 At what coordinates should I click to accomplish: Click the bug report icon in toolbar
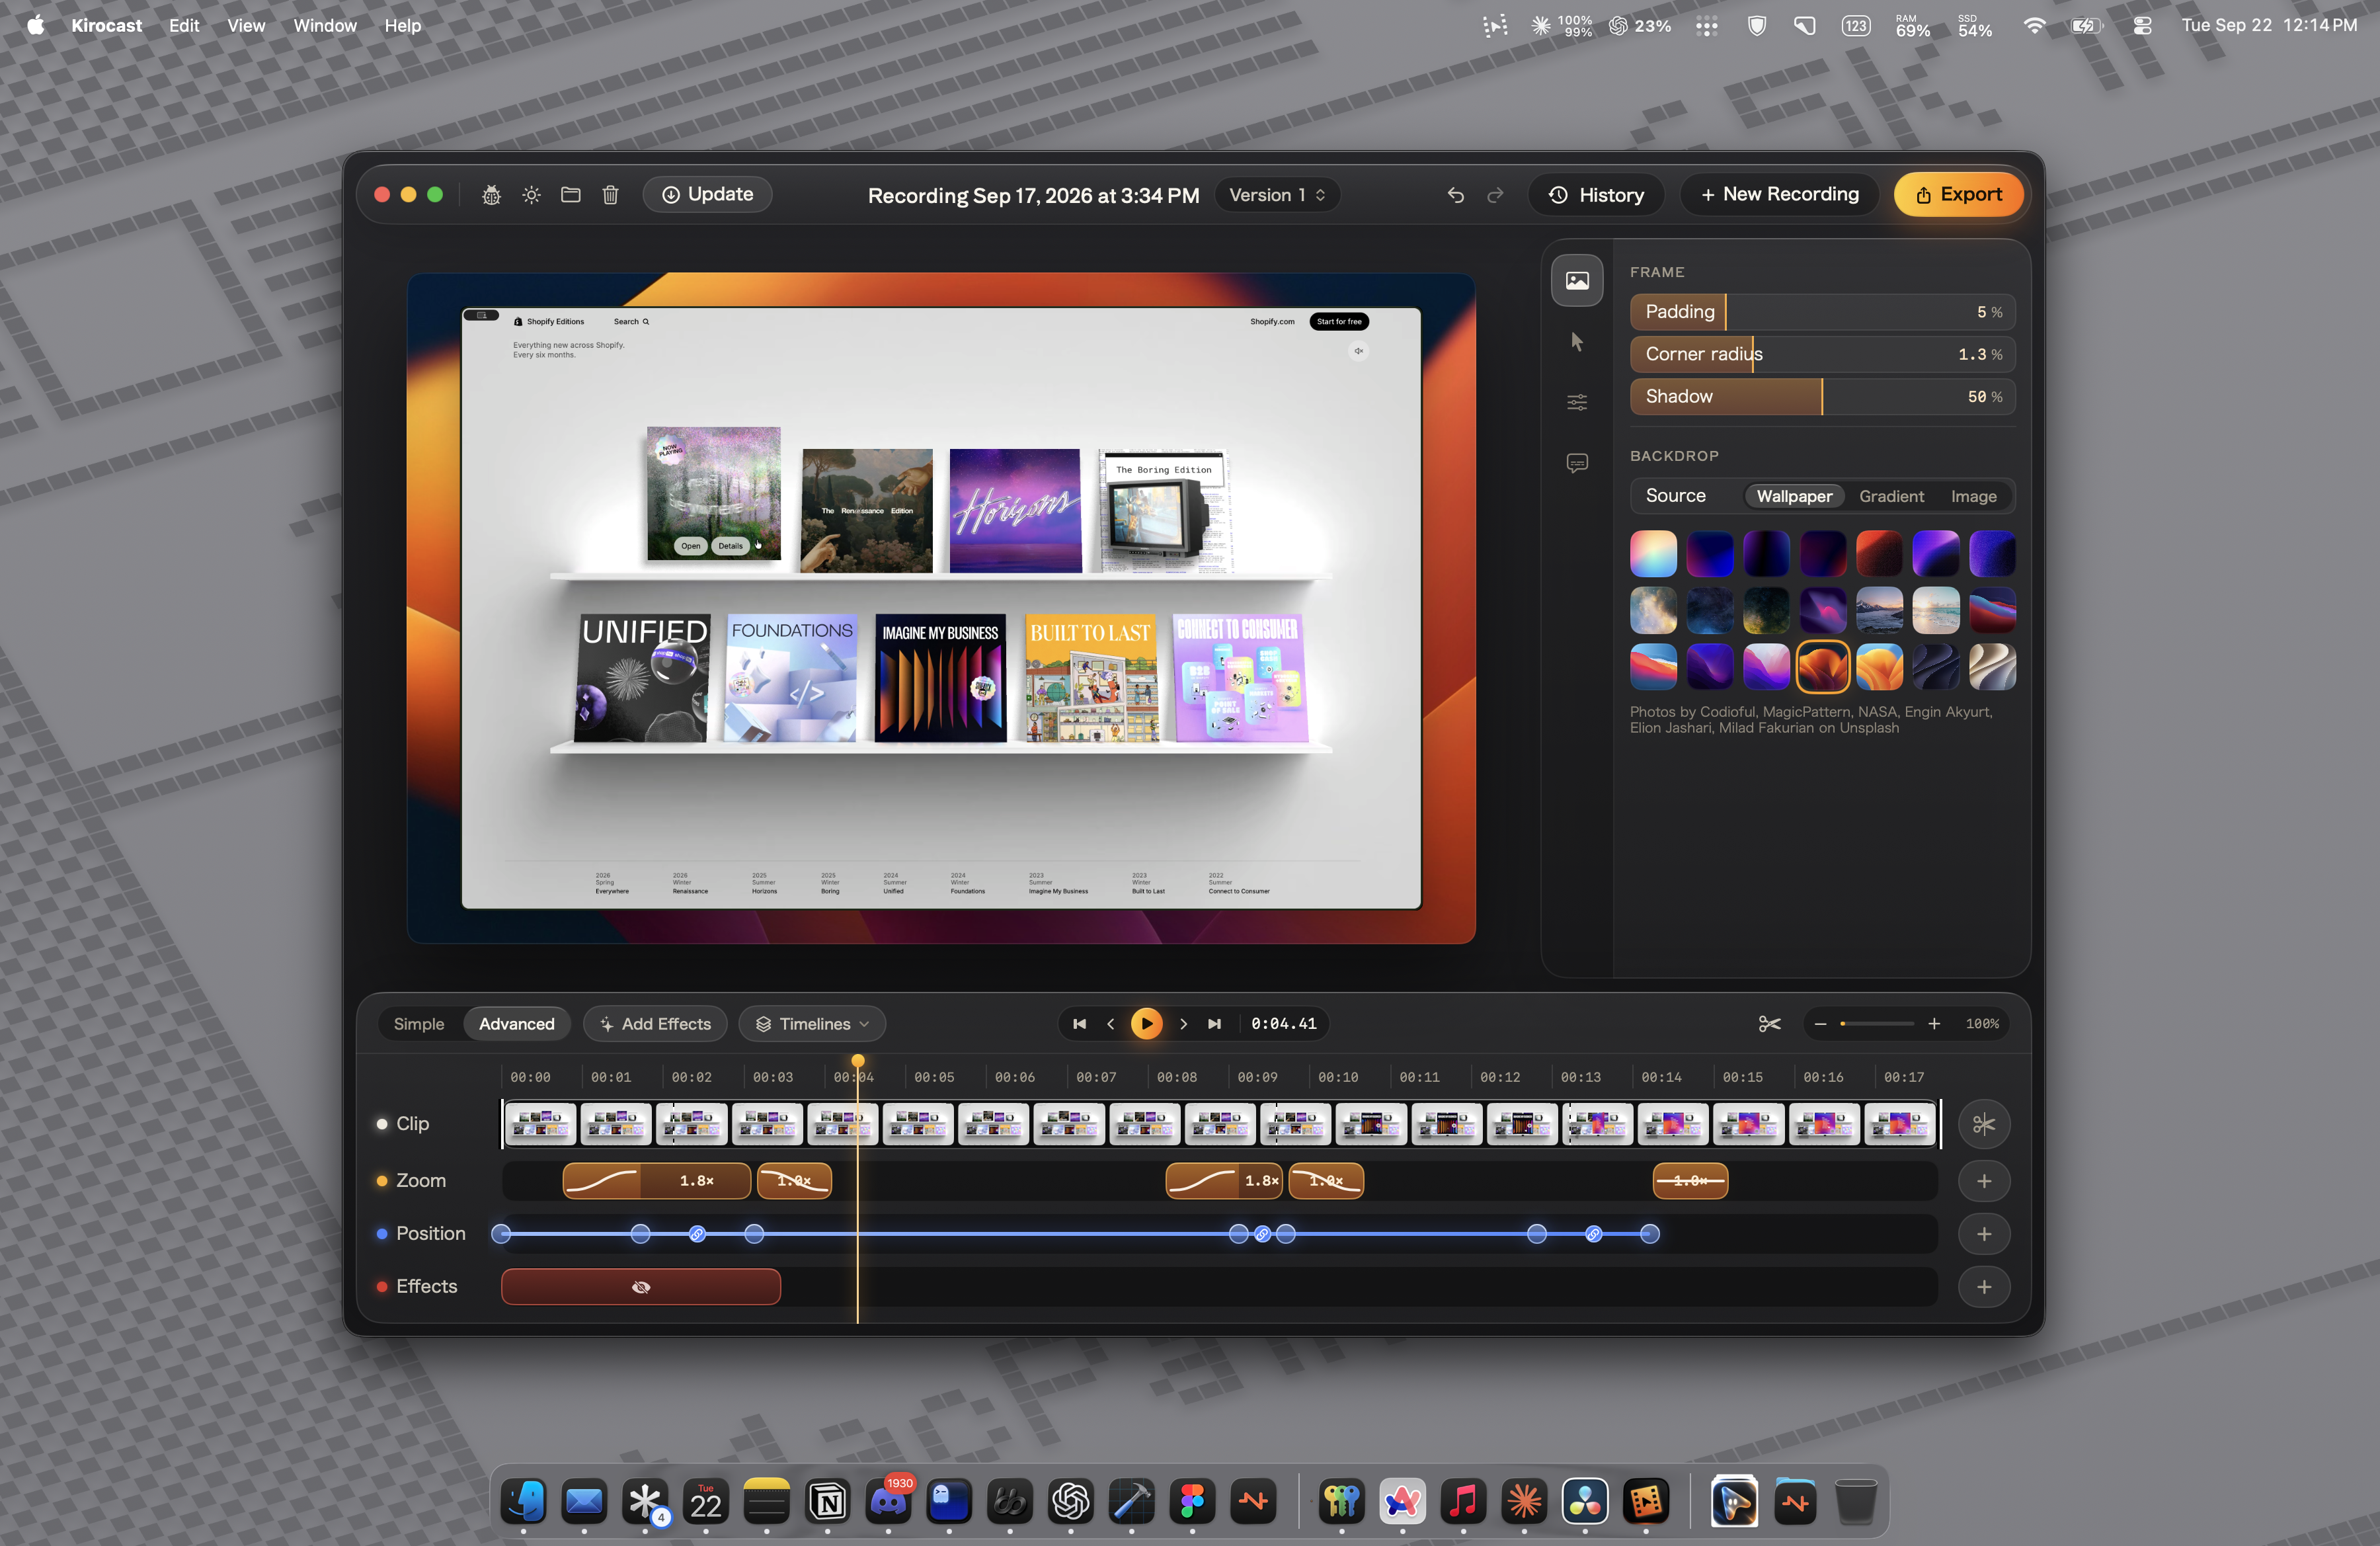click(491, 195)
